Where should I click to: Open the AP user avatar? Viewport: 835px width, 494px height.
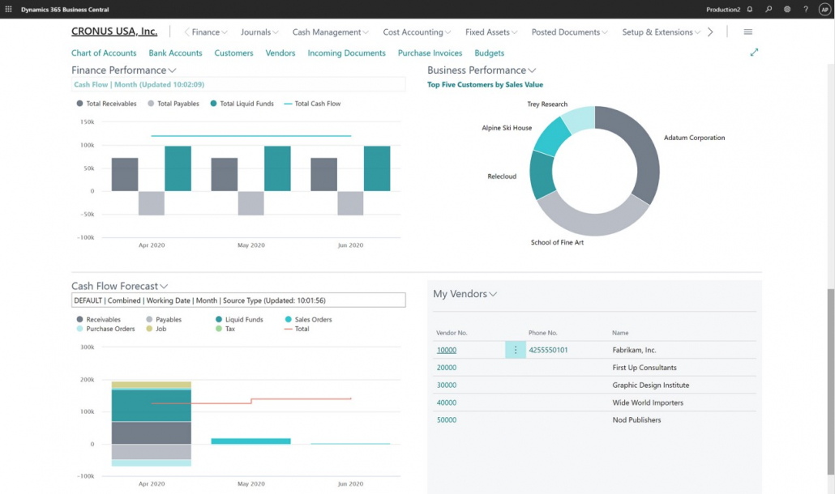[x=824, y=9]
